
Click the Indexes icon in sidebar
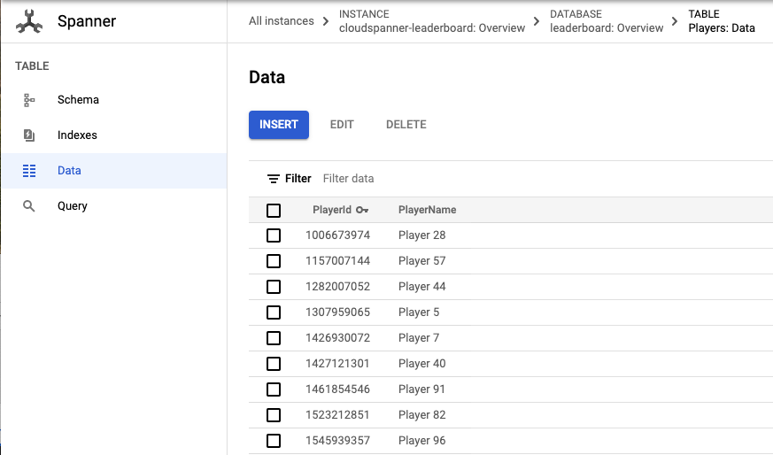29,135
